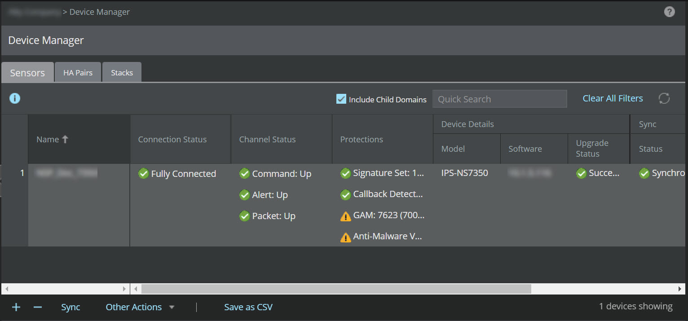Viewport: 688px width, 321px height.
Task: Click the Software column header
Action: [x=534, y=149]
